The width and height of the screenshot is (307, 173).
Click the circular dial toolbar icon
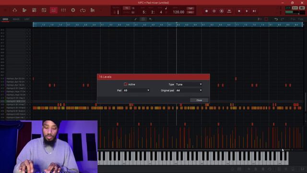point(73,10)
